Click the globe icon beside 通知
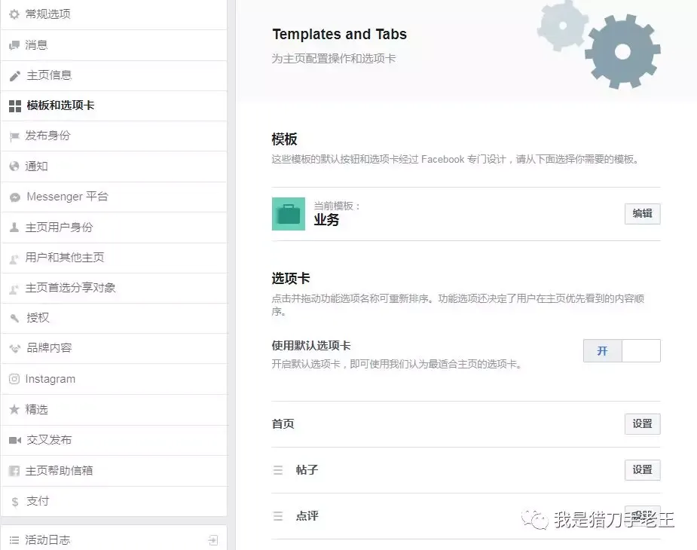Screen dimensions: 697x550 (x=14, y=167)
